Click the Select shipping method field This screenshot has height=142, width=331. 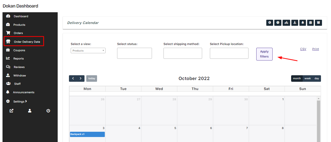click(183, 53)
